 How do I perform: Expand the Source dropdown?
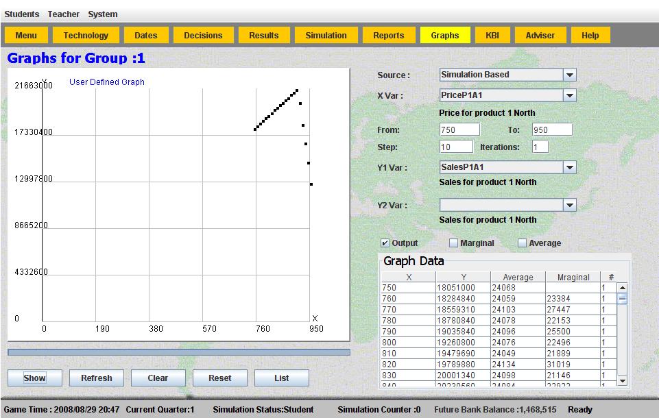click(569, 75)
